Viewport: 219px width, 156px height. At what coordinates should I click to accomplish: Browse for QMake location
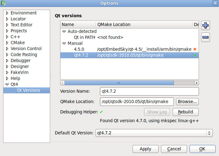tap(187, 101)
